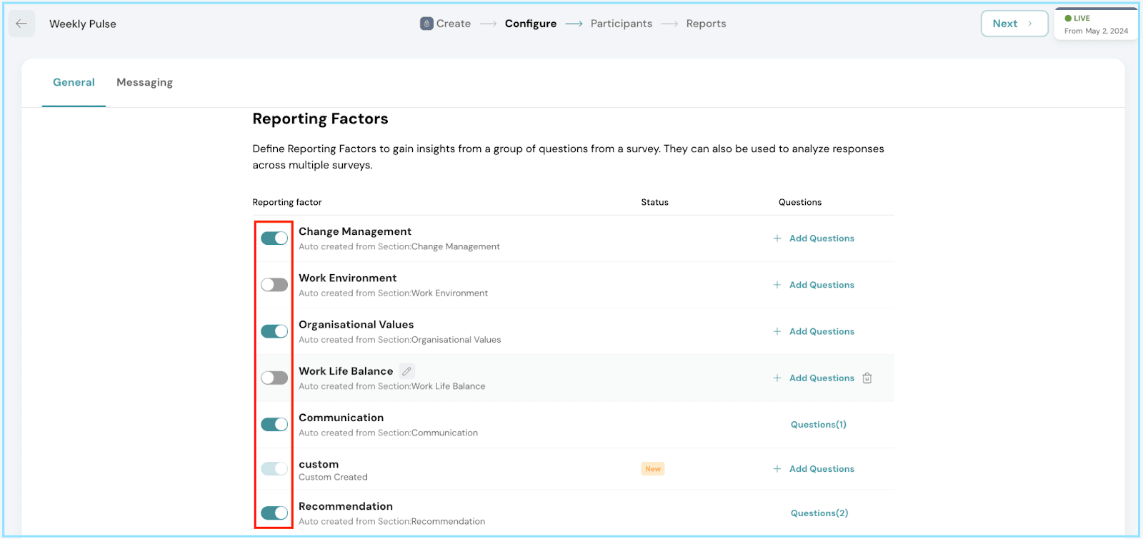Viewport: 1143px width, 539px height.
Task: Disable the Change Management toggle
Action: click(x=274, y=238)
